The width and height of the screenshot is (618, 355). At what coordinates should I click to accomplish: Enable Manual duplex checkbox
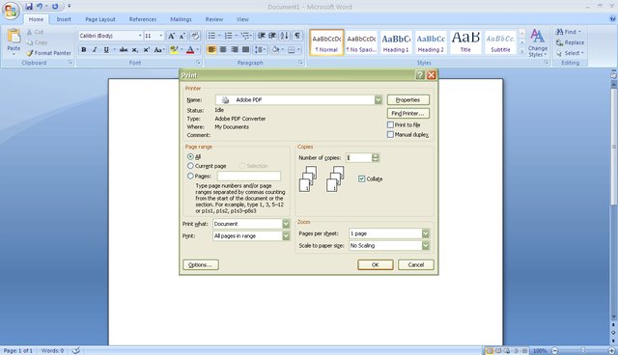(x=390, y=135)
